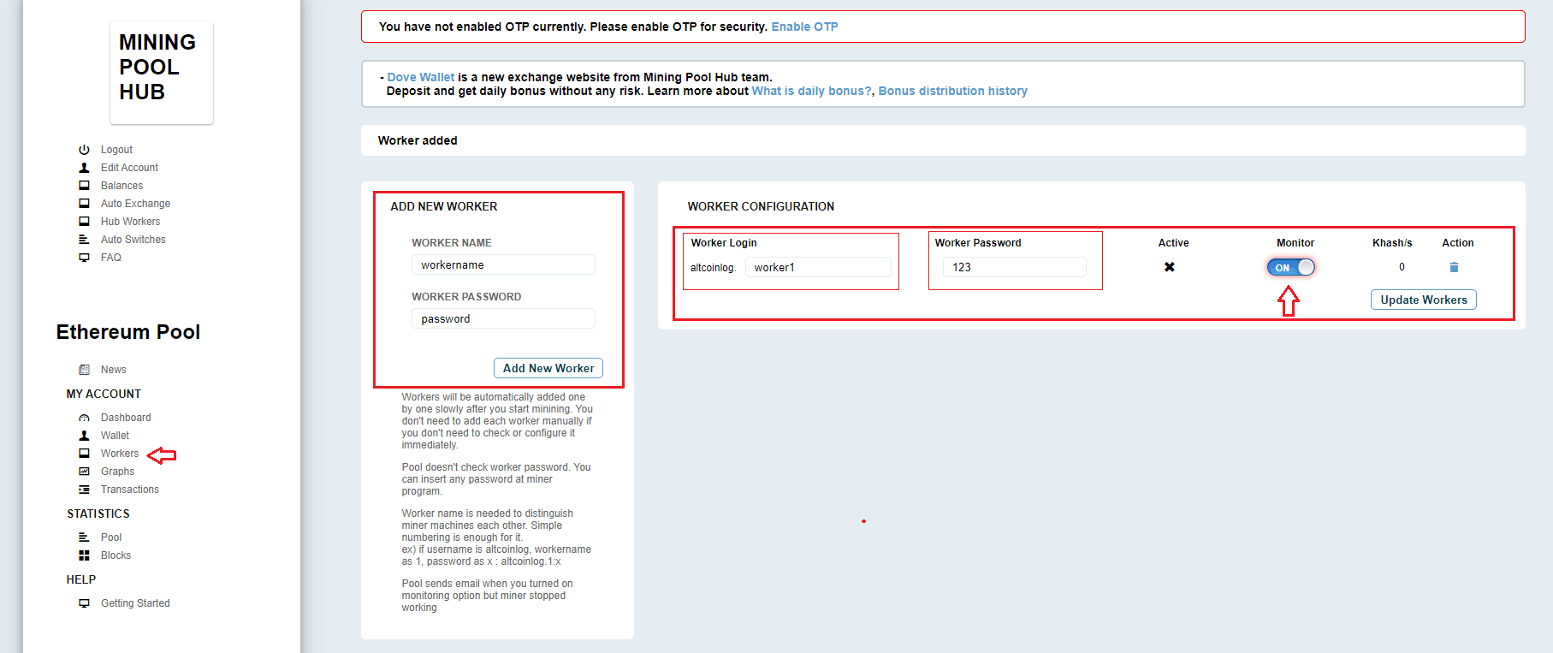Image resolution: width=1553 pixels, height=653 pixels.
Task: Click the Dashboard gauge icon
Action: 84,418
